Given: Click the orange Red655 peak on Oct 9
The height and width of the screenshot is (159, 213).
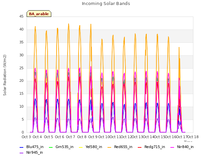Looking at the screenshot, I should [x=91, y=24].
